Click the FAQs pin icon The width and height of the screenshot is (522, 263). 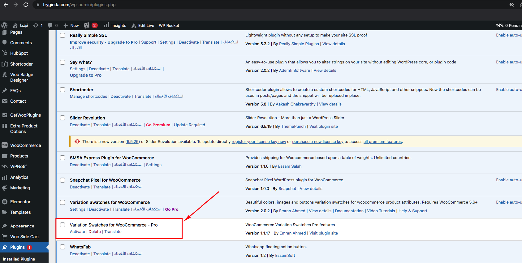click(5, 91)
